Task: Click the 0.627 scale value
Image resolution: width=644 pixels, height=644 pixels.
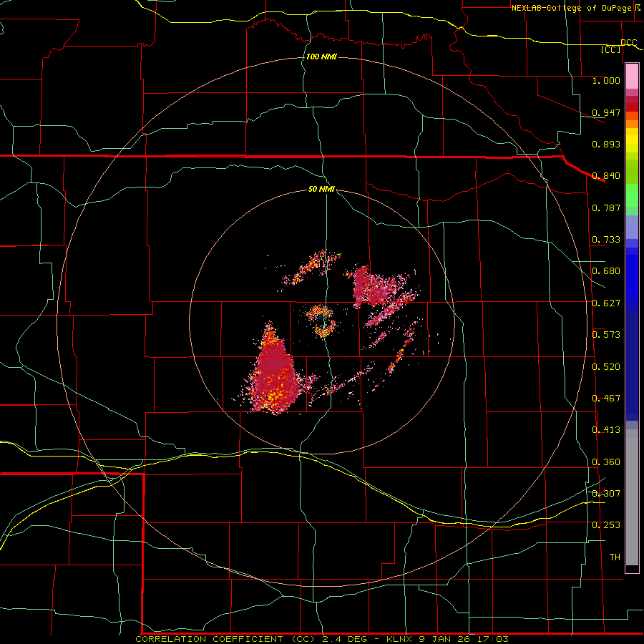Action: [x=606, y=303]
